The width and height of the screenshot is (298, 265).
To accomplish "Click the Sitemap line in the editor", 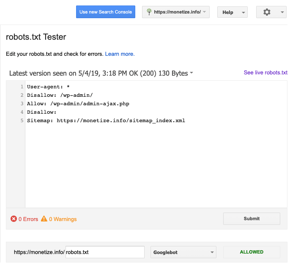I will pyautogui.click(x=106, y=120).
